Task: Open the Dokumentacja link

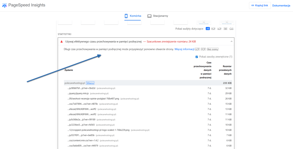Action: click(x=281, y=5)
